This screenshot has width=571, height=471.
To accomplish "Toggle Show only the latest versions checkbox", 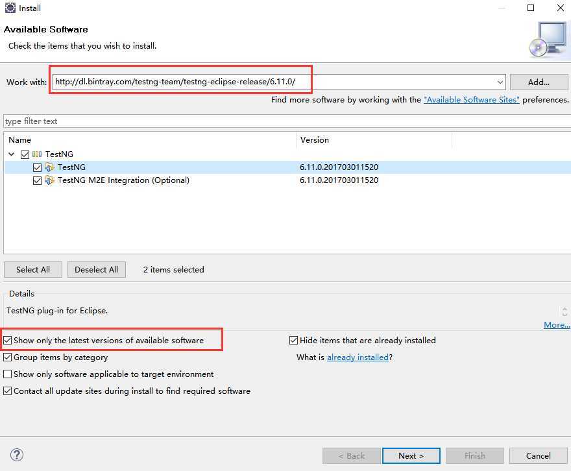I will coord(8,341).
